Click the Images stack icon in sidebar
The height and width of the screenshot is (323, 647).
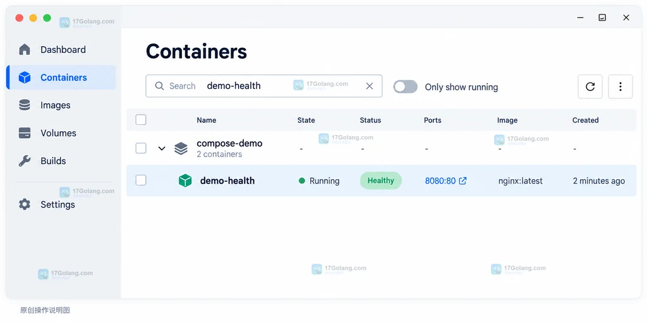click(x=25, y=105)
